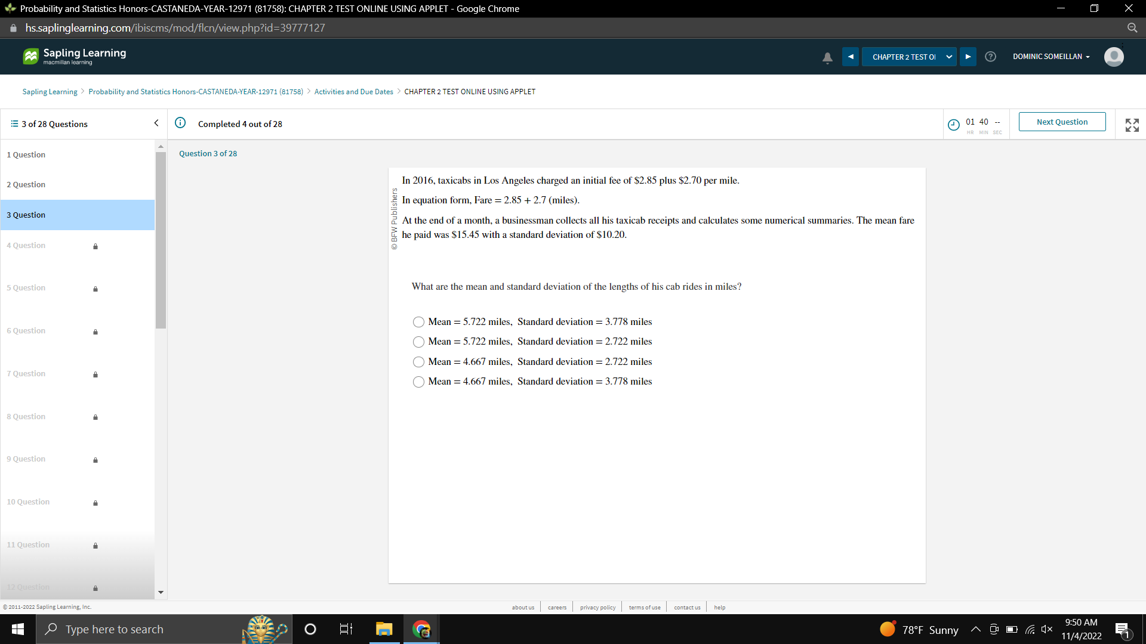Image resolution: width=1146 pixels, height=644 pixels.
Task: Select Mean = 4.667, Standard deviation = 2.722
Action: pos(419,361)
